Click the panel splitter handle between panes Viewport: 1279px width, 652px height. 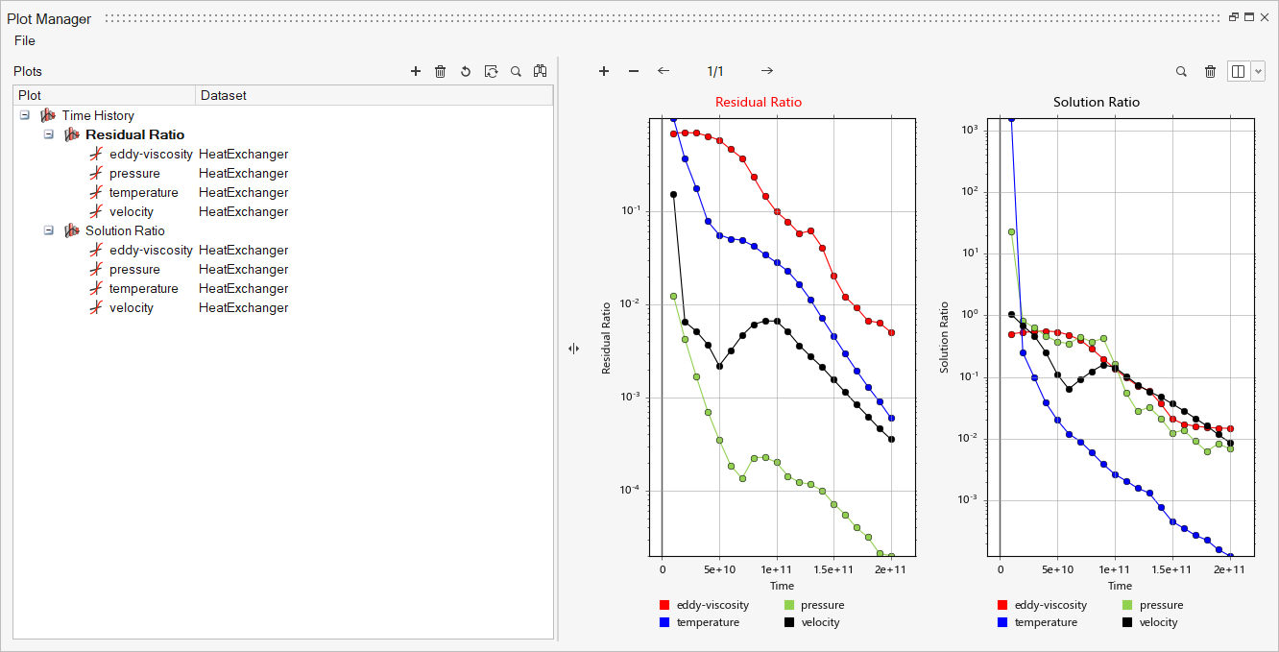tap(573, 349)
